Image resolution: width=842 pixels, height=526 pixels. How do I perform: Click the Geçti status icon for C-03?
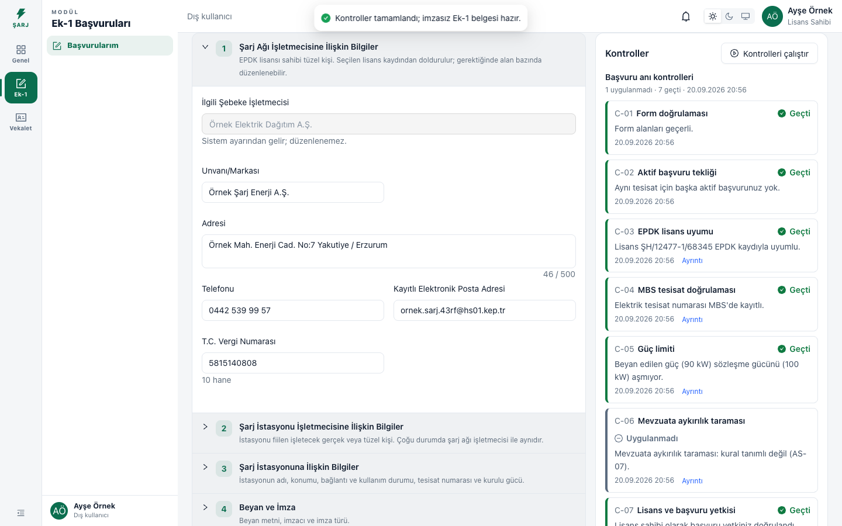click(x=782, y=231)
